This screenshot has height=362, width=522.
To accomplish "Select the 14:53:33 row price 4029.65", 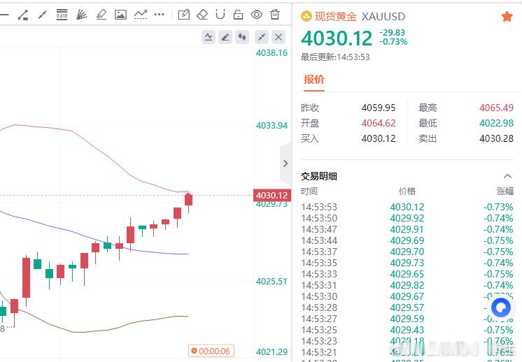I will [407, 274].
